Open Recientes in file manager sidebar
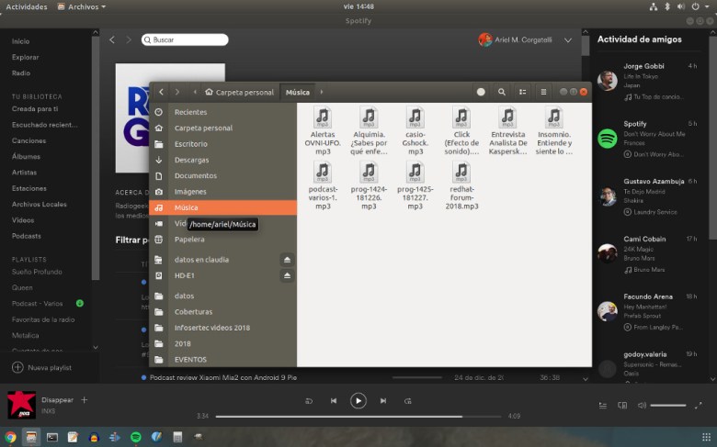 tap(222, 112)
